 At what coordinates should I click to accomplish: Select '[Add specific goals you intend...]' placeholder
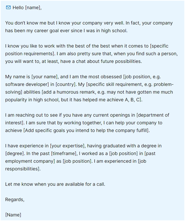86,130
